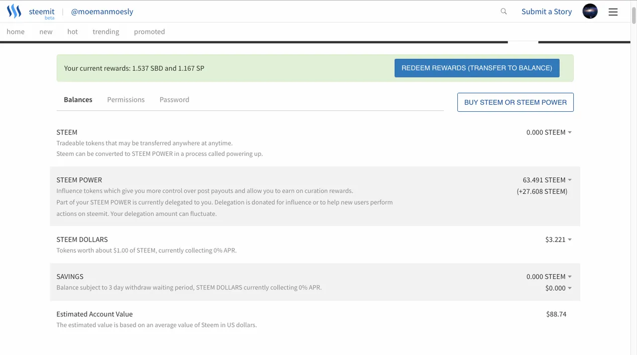Image resolution: width=637 pixels, height=355 pixels.
Task: Open the savings $0.000 dropdown
Action: (x=558, y=288)
